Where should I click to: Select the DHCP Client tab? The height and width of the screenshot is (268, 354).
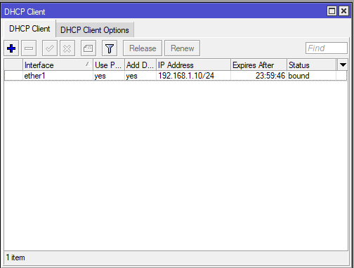[x=29, y=29]
